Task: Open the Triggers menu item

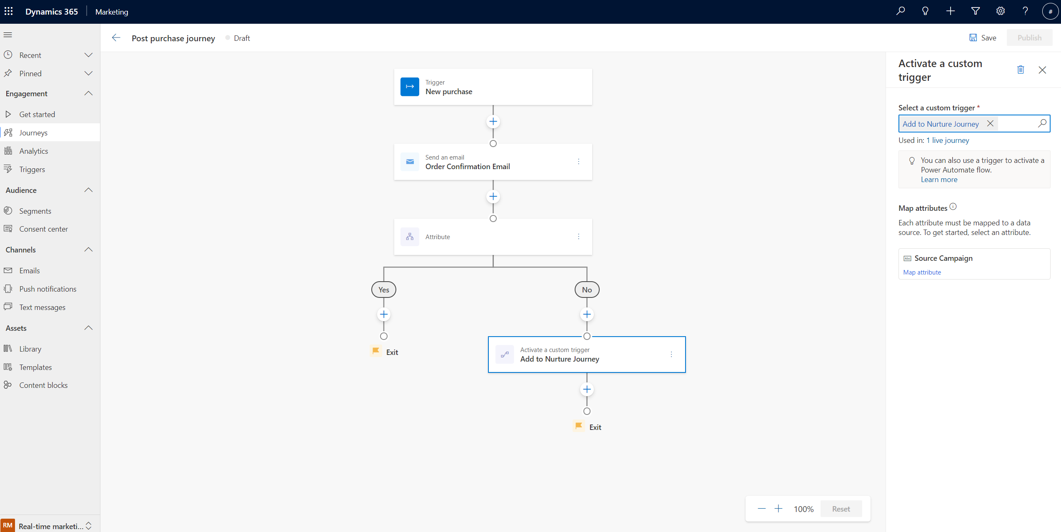Action: (31, 169)
